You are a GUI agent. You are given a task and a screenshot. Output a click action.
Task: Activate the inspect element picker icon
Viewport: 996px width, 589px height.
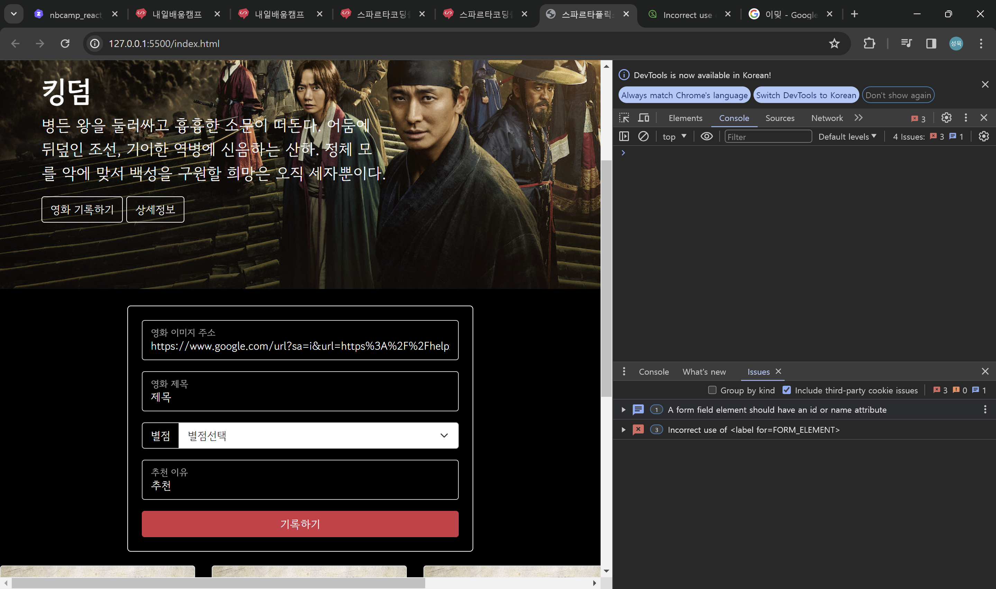[624, 118]
